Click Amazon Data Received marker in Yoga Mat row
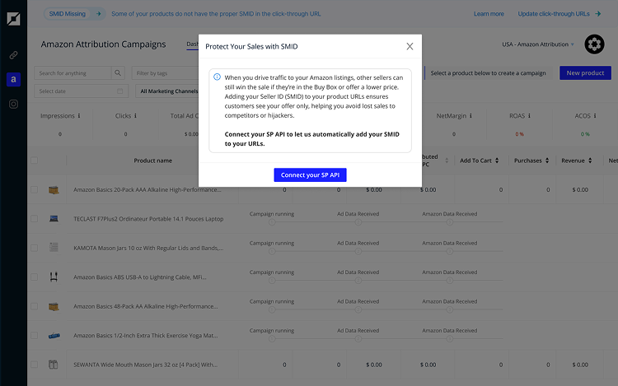The width and height of the screenshot is (618, 386). [x=450, y=339]
